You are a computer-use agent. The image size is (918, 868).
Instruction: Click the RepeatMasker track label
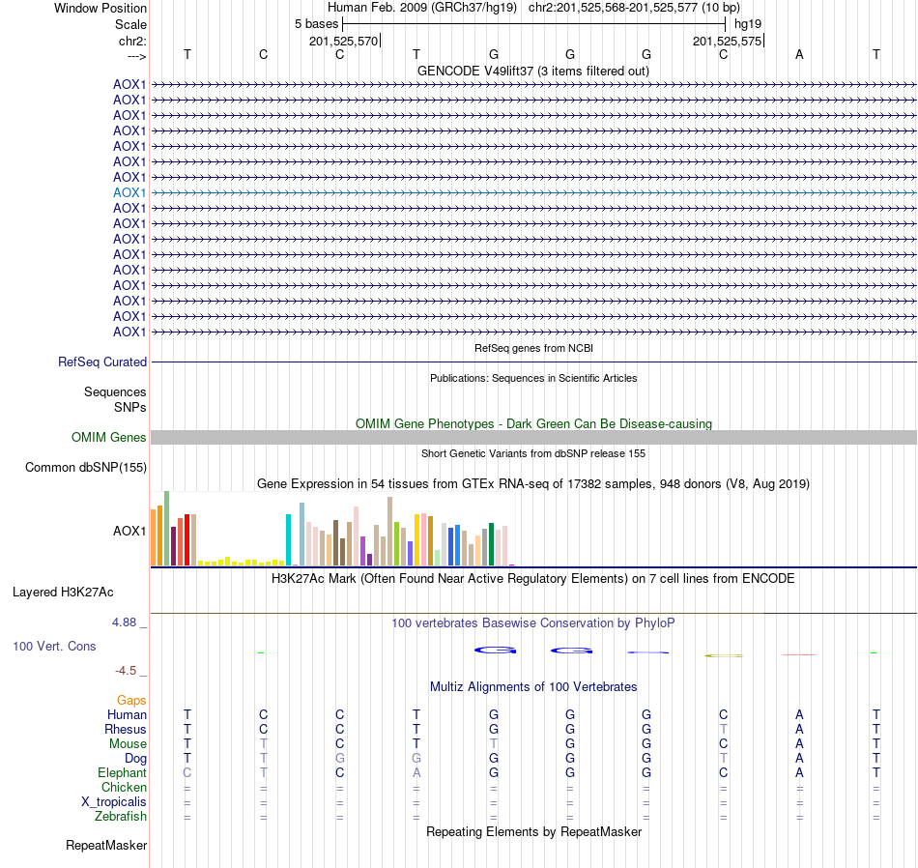point(106,845)
